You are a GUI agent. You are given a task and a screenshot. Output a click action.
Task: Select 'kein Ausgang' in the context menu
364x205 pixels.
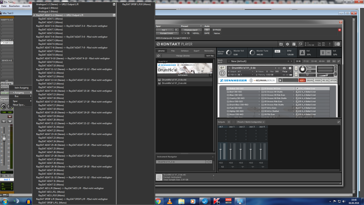22,88
